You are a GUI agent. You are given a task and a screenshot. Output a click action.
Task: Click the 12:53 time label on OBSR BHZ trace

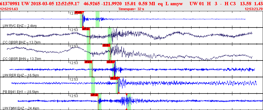[74, 30]
